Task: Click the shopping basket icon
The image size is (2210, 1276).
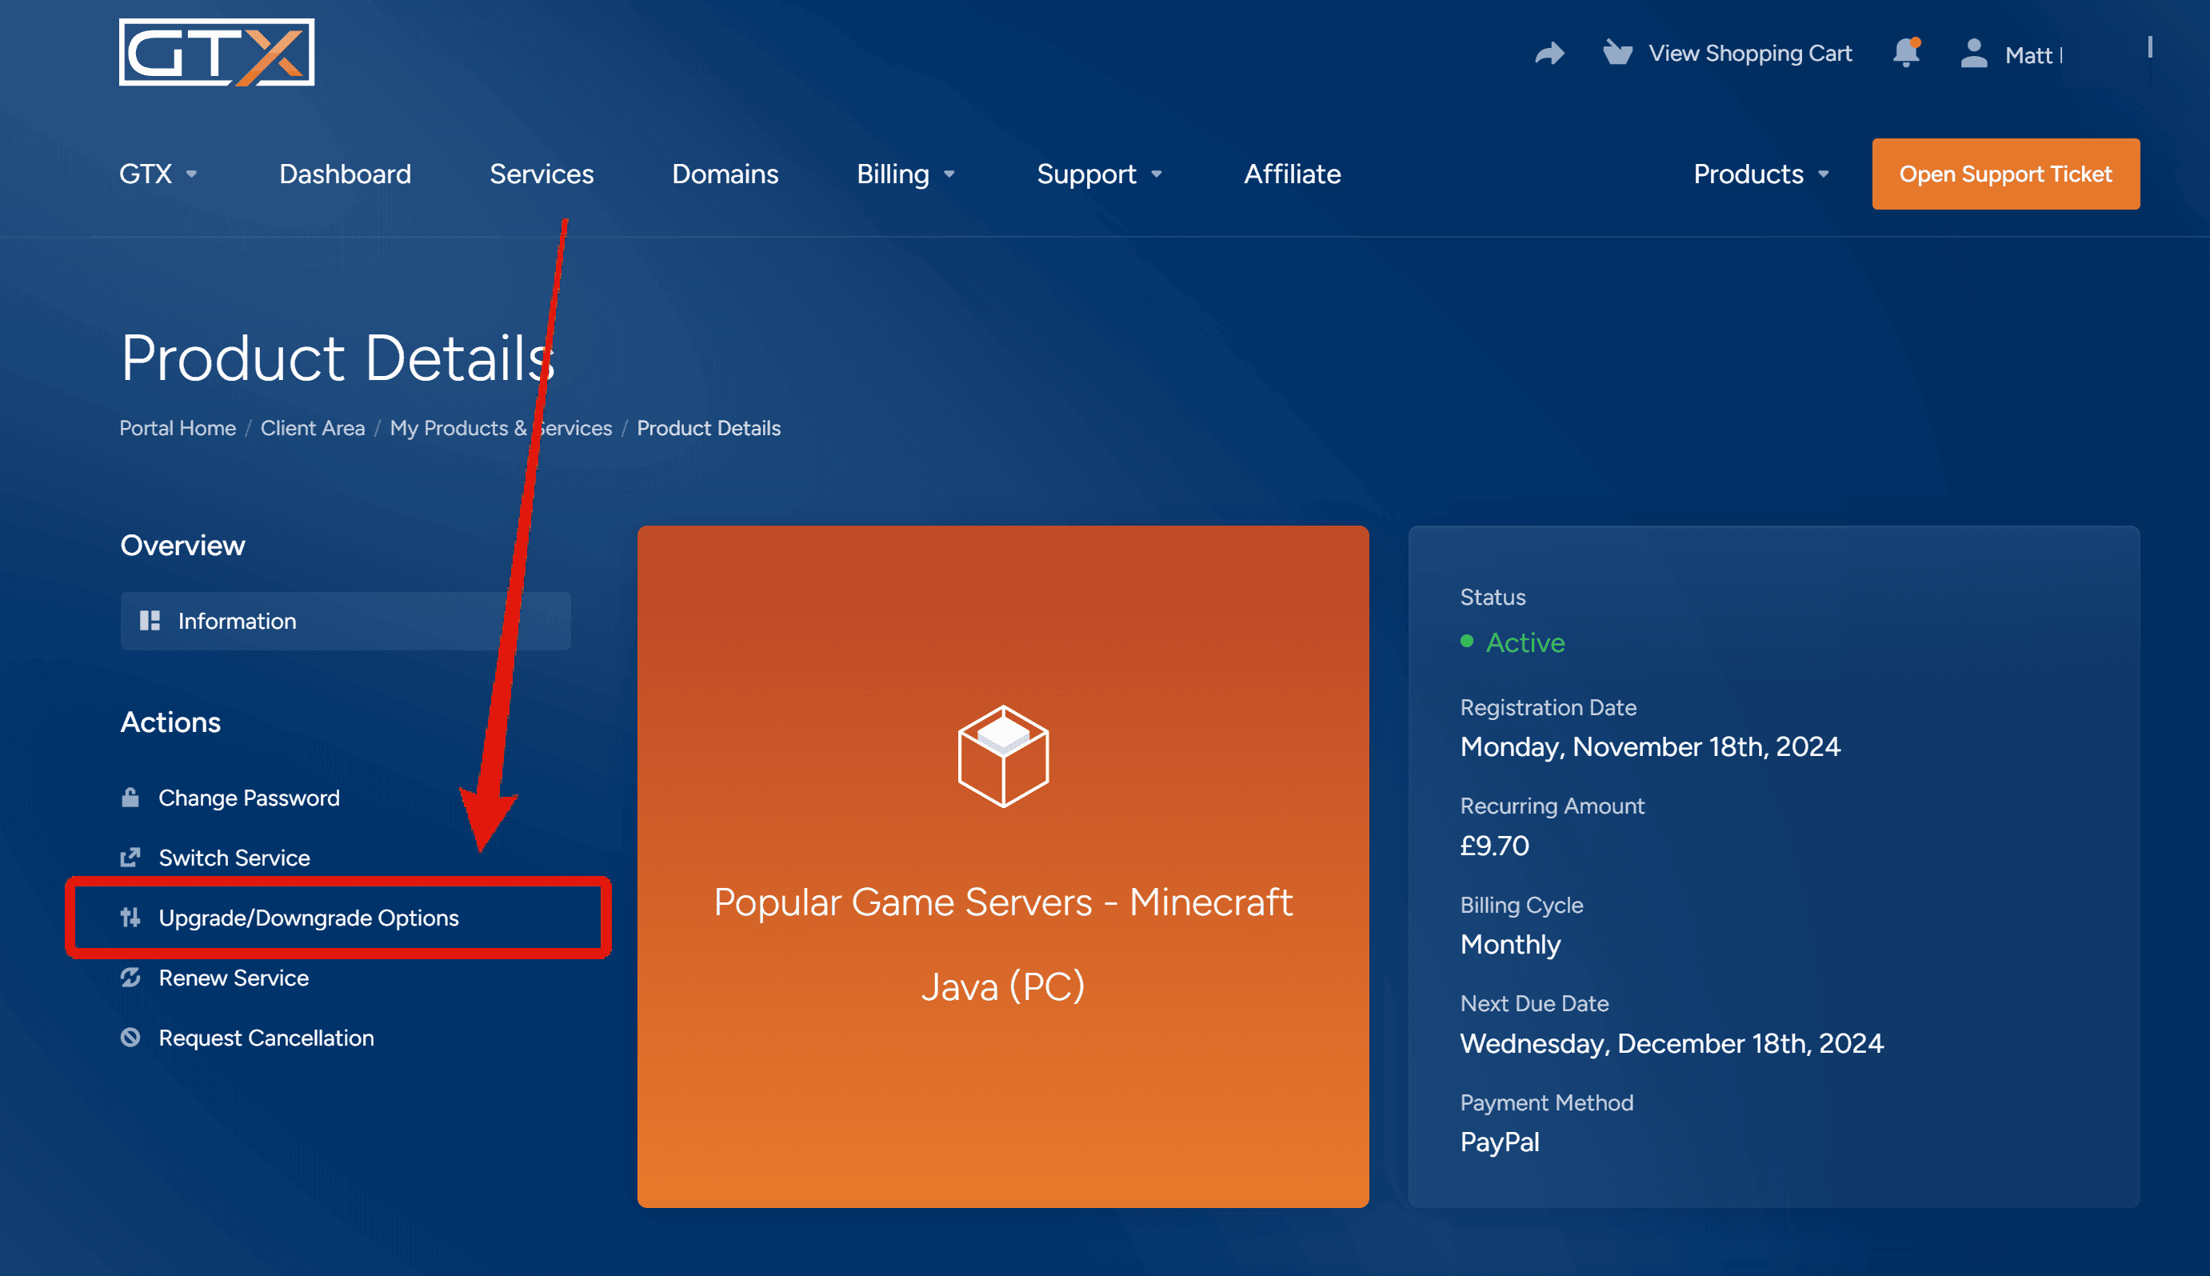Action: [1617, 53]
